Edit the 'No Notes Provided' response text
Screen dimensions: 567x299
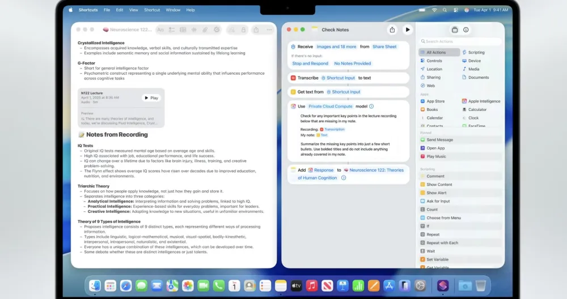click(353, 63)
